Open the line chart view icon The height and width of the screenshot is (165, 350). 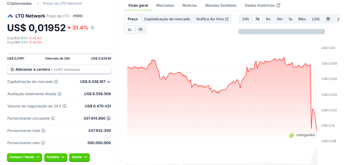coord(130,29)
